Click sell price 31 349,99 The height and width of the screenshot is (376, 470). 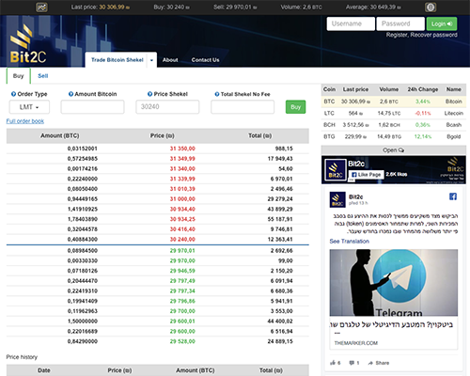(182, 159)
